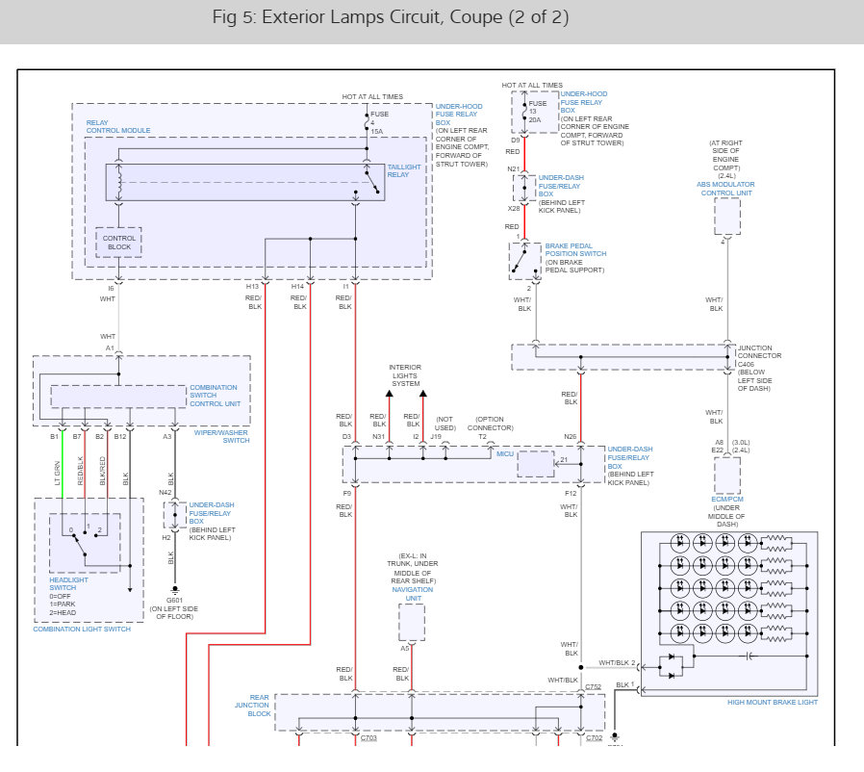Click the 'ABS MODULATOR CONTROL UNIT' label
The height and width of the screenshot is (772, 864).
[x=725, y=189]
